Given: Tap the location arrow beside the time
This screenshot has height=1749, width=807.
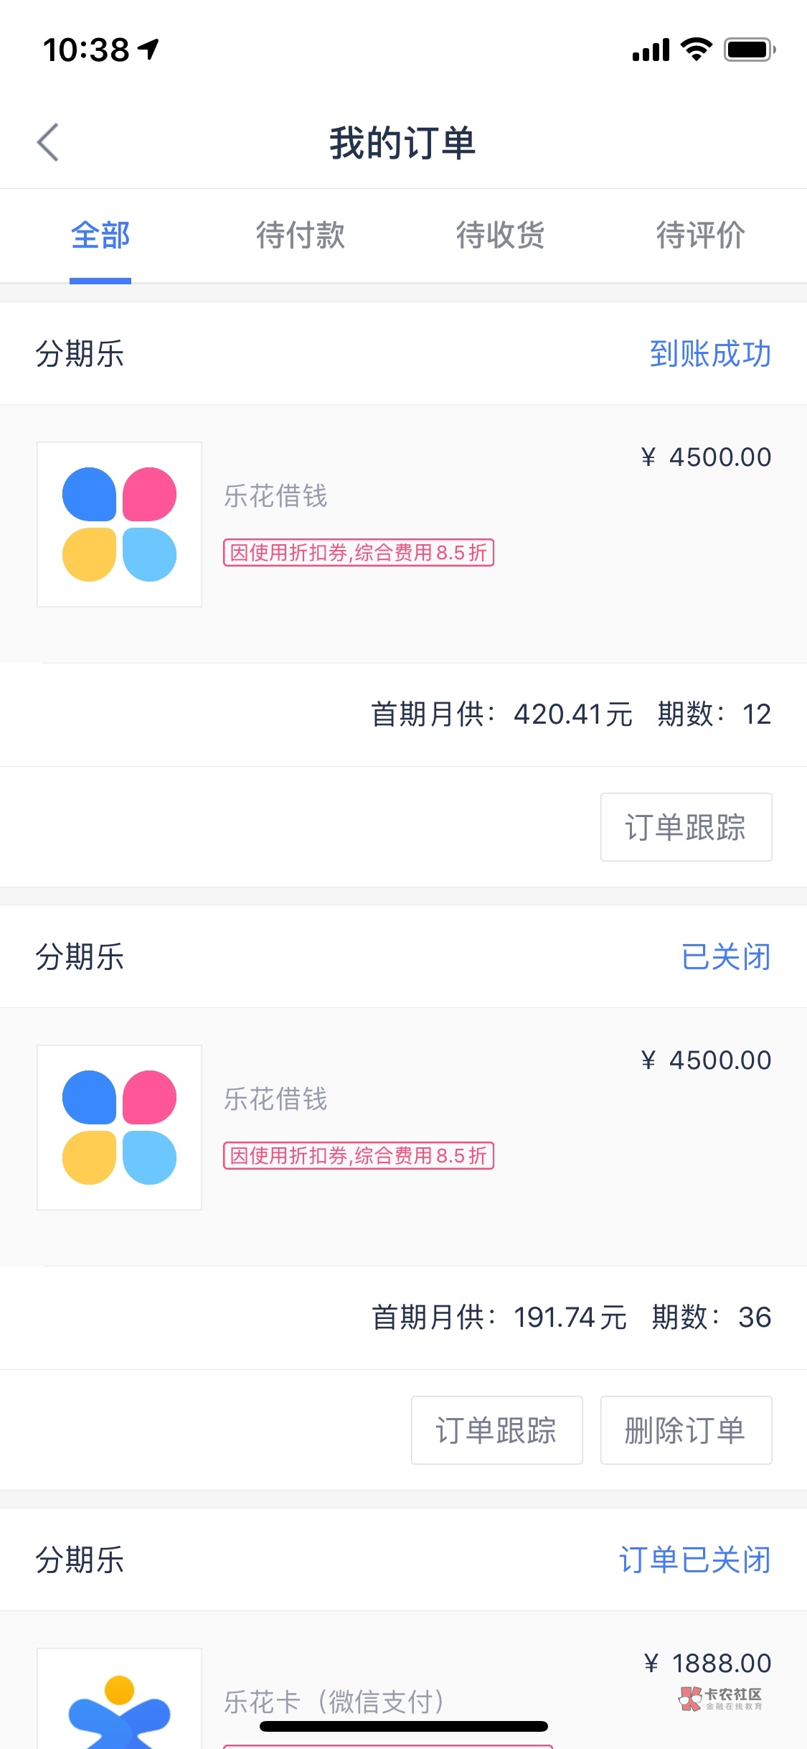Looking at the screenshot, I should [148, 49].
